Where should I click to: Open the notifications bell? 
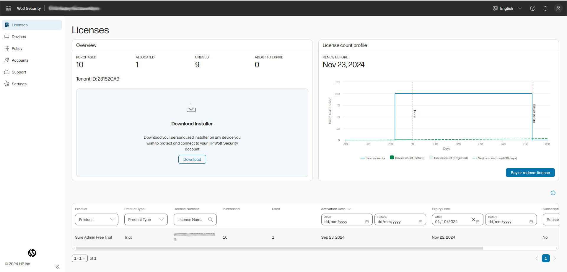tap(545, 8)
